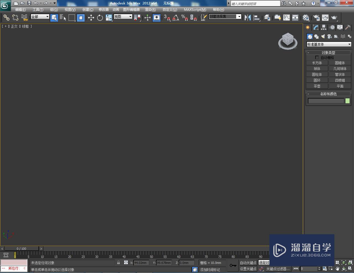
Task: Activate the Select and Uniform Scale tool
Action: coord(109,18)
